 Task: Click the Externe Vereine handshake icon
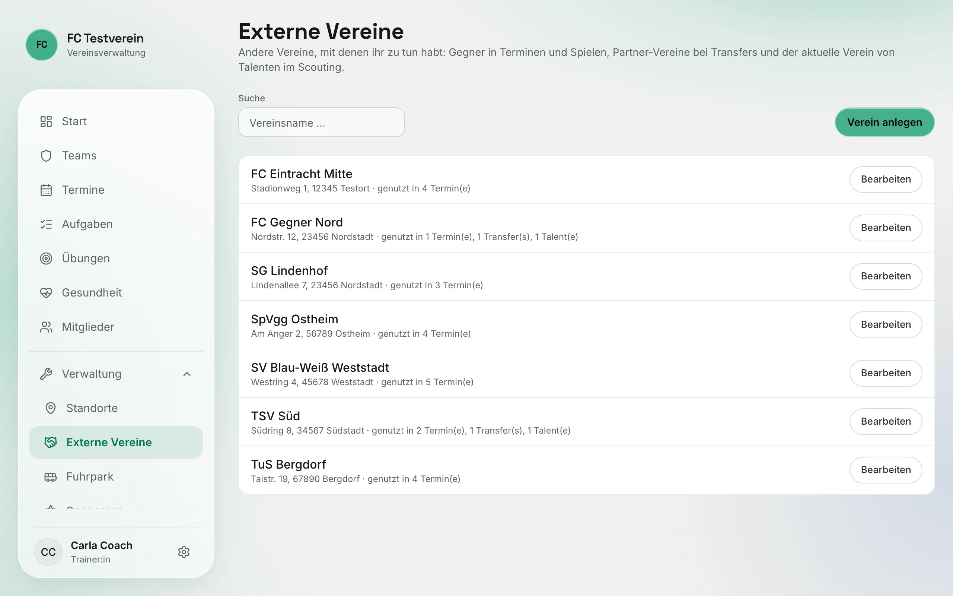coord(50,443)
